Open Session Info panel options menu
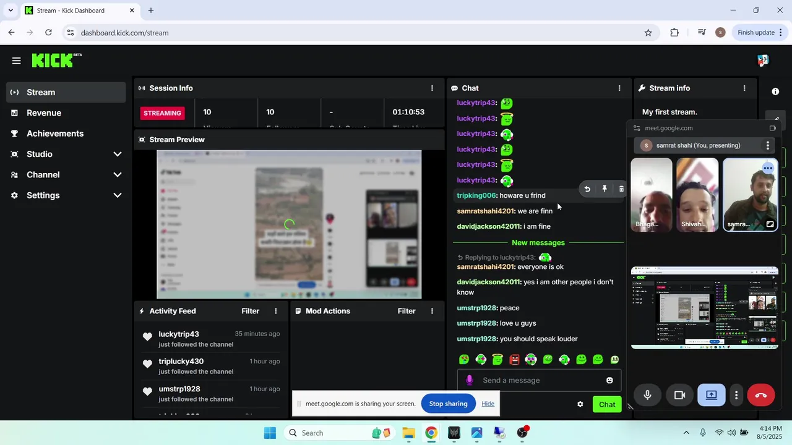 (432, 88)
